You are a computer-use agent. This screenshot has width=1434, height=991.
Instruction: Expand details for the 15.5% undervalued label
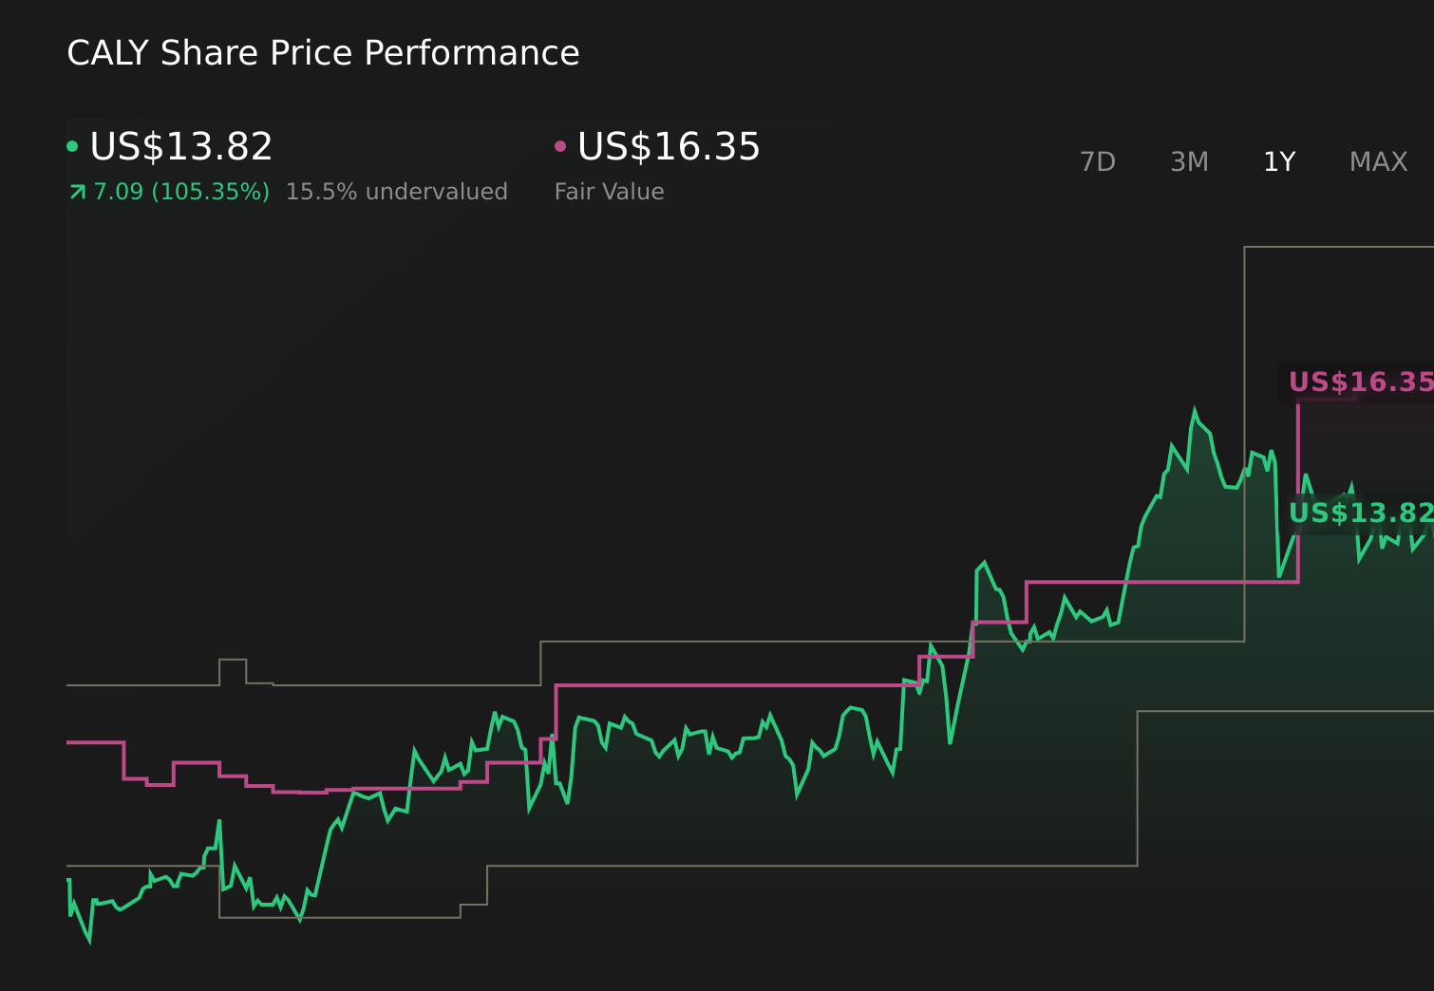click(396, 191)
